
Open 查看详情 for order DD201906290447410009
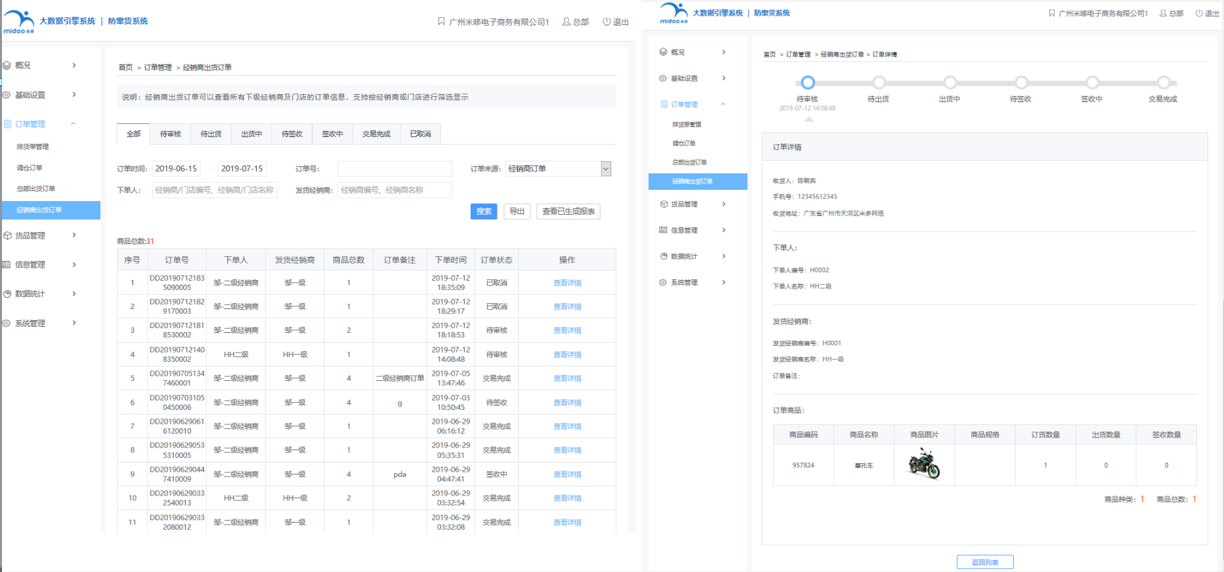tap(567, 474)
